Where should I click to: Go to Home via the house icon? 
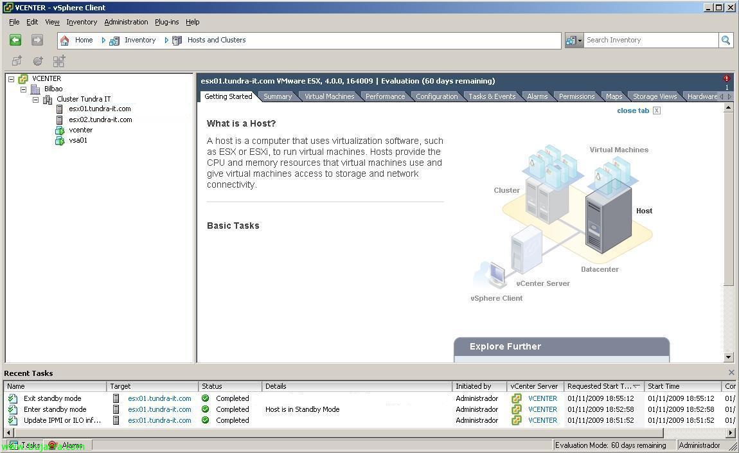tap(64, 40)
